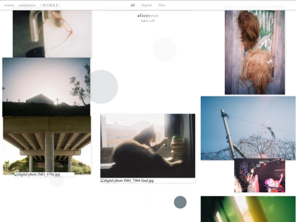Screen dimensions: 296x222
Task: Click the small dark slate-gray circle
Action: 180,202
